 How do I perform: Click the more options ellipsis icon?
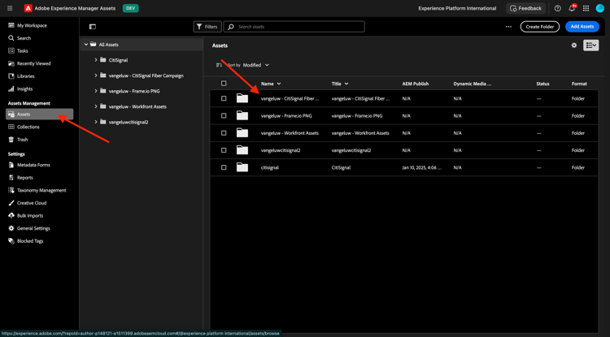click(509, 27)
